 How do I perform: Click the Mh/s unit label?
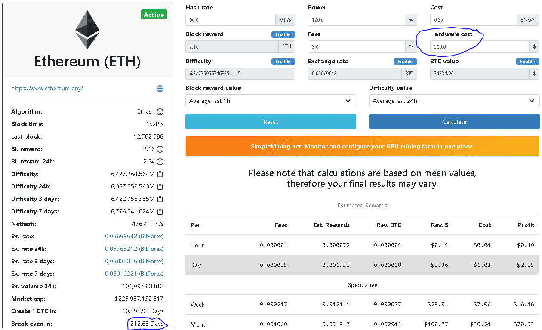pyautogui.click(x=285, y=20)
